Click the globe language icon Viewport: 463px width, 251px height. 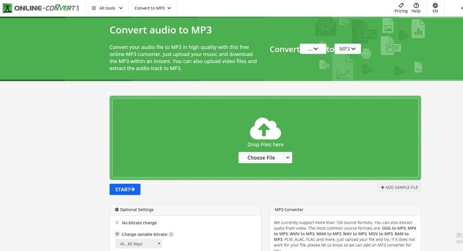435,6
